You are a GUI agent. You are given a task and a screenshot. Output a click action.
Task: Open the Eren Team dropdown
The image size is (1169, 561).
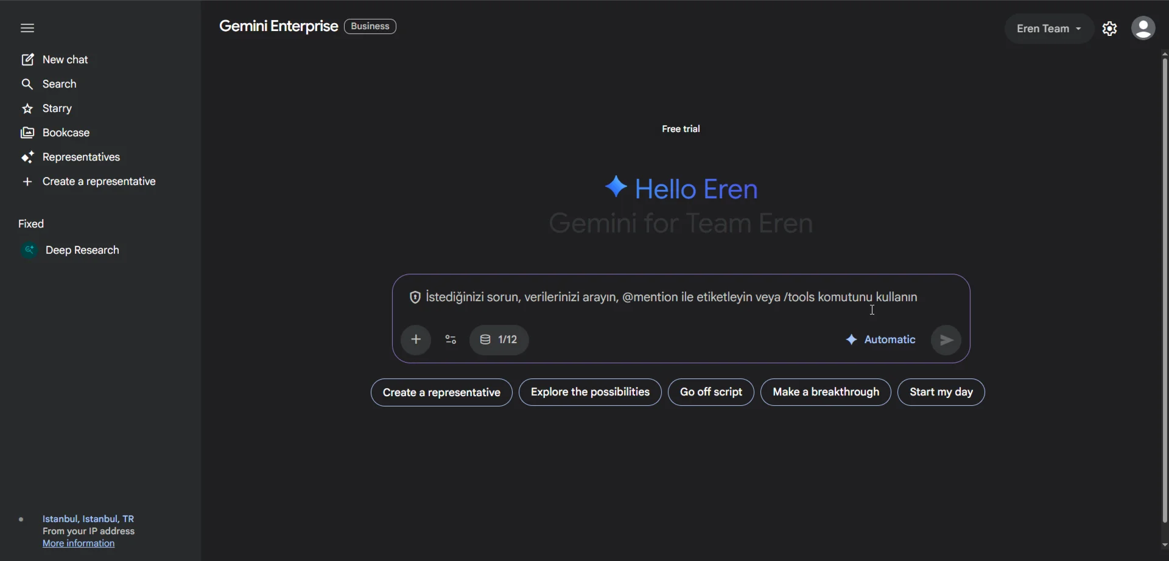(1049, 29)
